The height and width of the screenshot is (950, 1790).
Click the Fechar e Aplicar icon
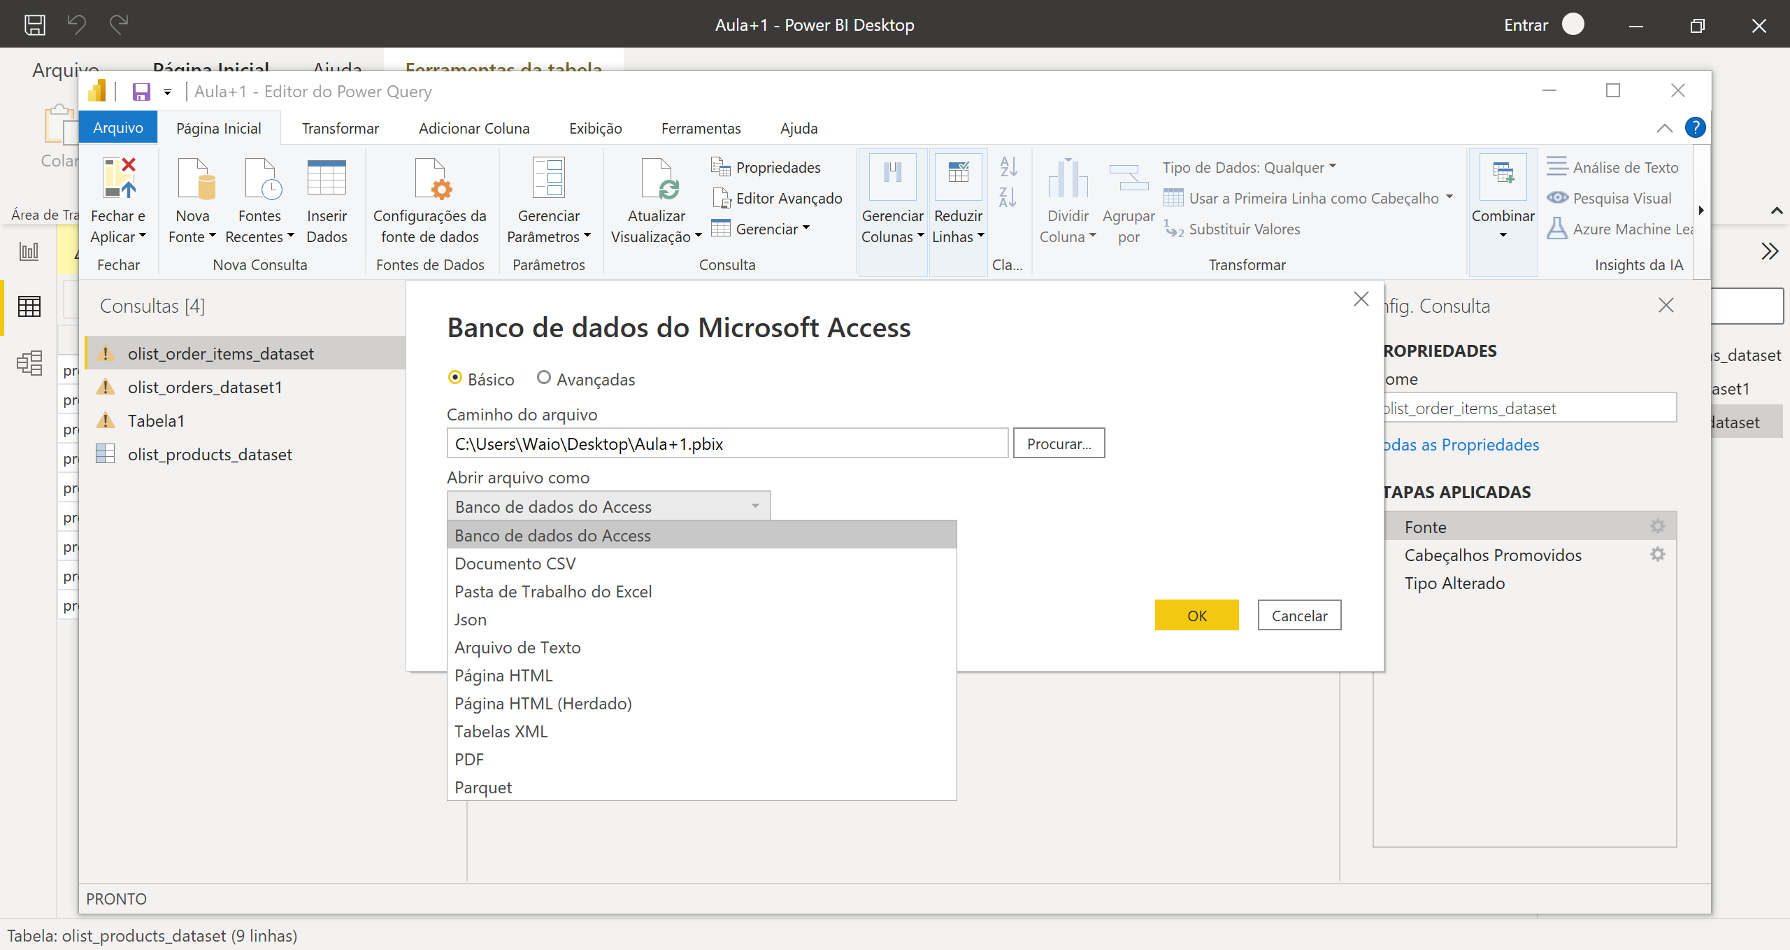point(119,178)
